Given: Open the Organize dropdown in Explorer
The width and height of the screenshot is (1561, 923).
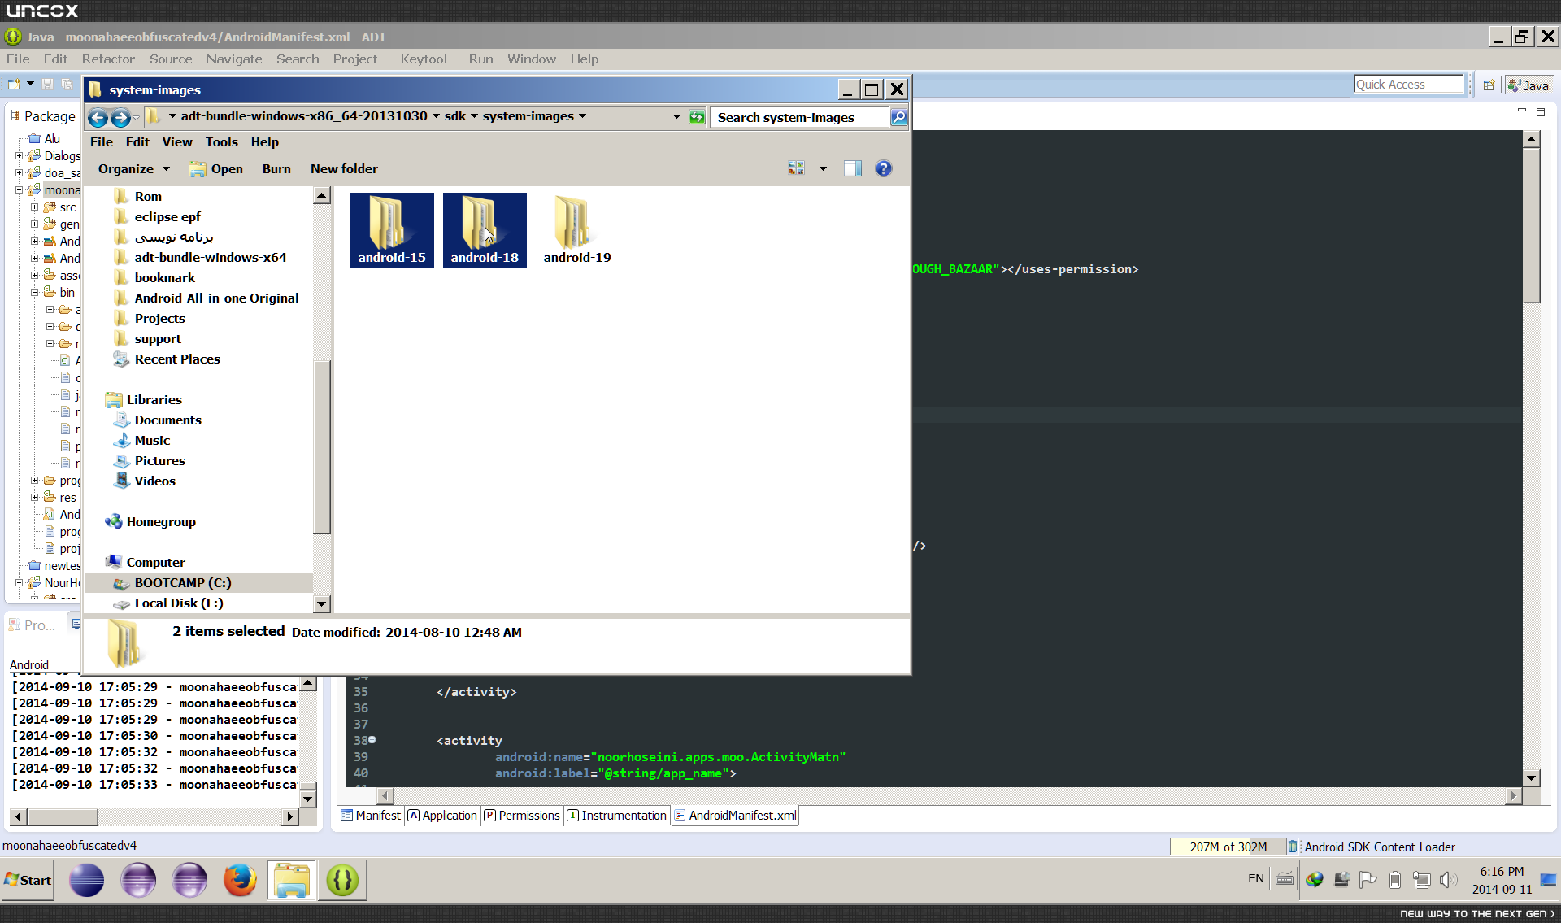Looking at the screenshot, I should point(134,168).
